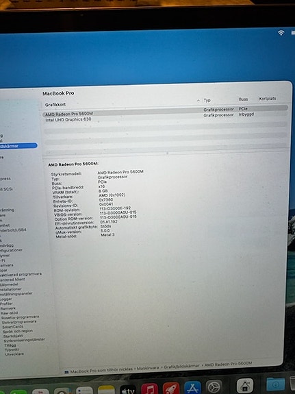Screen dimensions: 295x394
Task: Toggle sort arrow beside the Typ column
Action: click(x=198, y=101)
